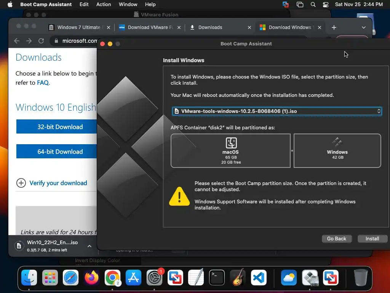Open the App Store dock icon
Viewport: 390px width, 293px height.
tap(133, 277)
